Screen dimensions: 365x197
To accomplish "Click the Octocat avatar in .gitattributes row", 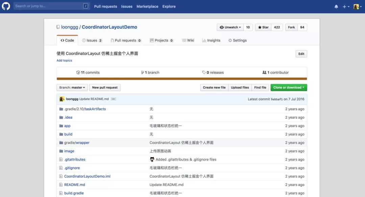I will pyautogui.click(x=152, y=159).
